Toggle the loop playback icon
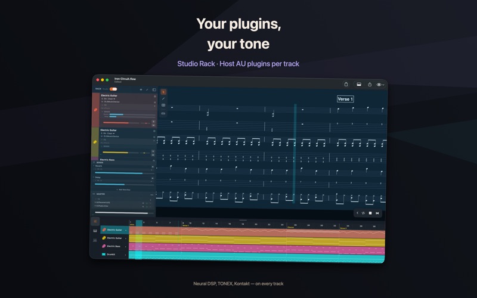 tap(363, 213)
